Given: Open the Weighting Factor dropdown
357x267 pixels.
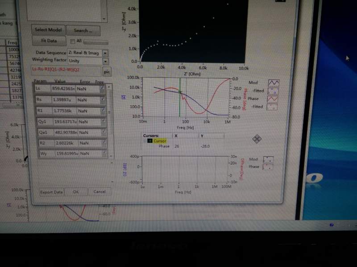Looking at the screenshot, I should coord(105,61).
